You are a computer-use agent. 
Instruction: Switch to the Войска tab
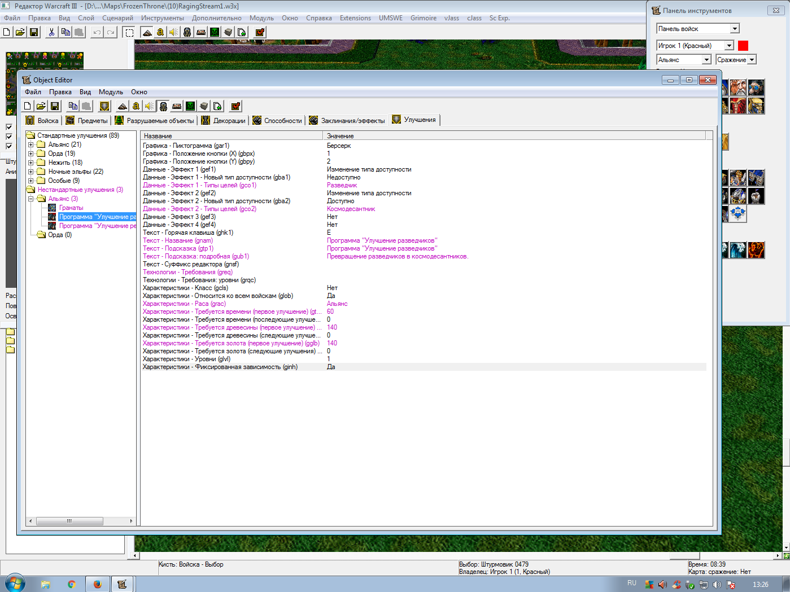coord(42,120)
